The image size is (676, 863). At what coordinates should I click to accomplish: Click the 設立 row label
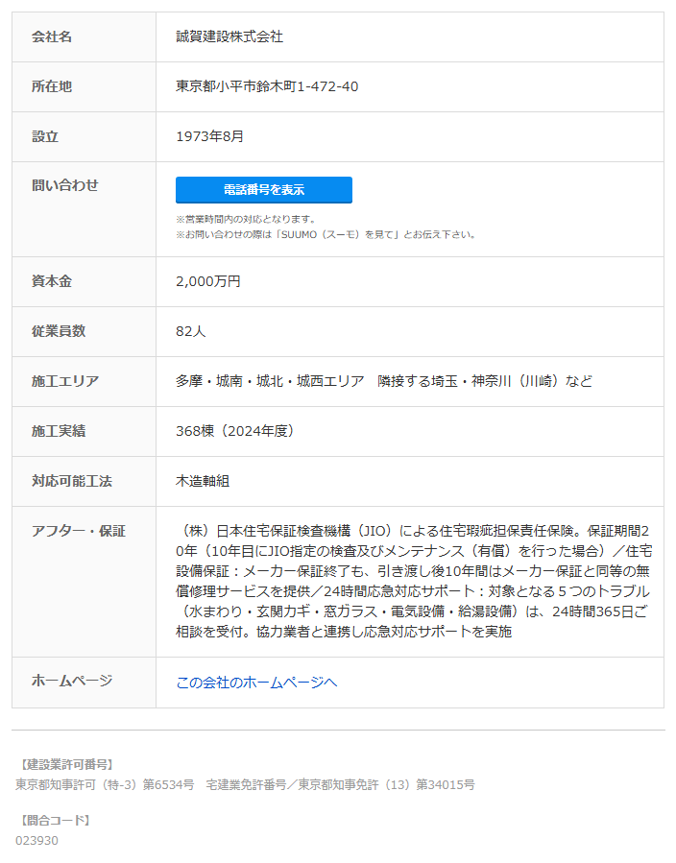(x=45, y=136)
